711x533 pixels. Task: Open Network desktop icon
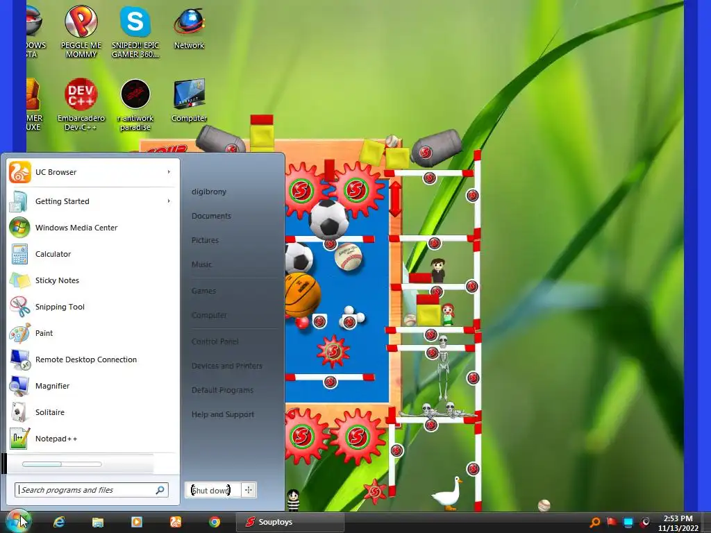(x=189, y=28)
